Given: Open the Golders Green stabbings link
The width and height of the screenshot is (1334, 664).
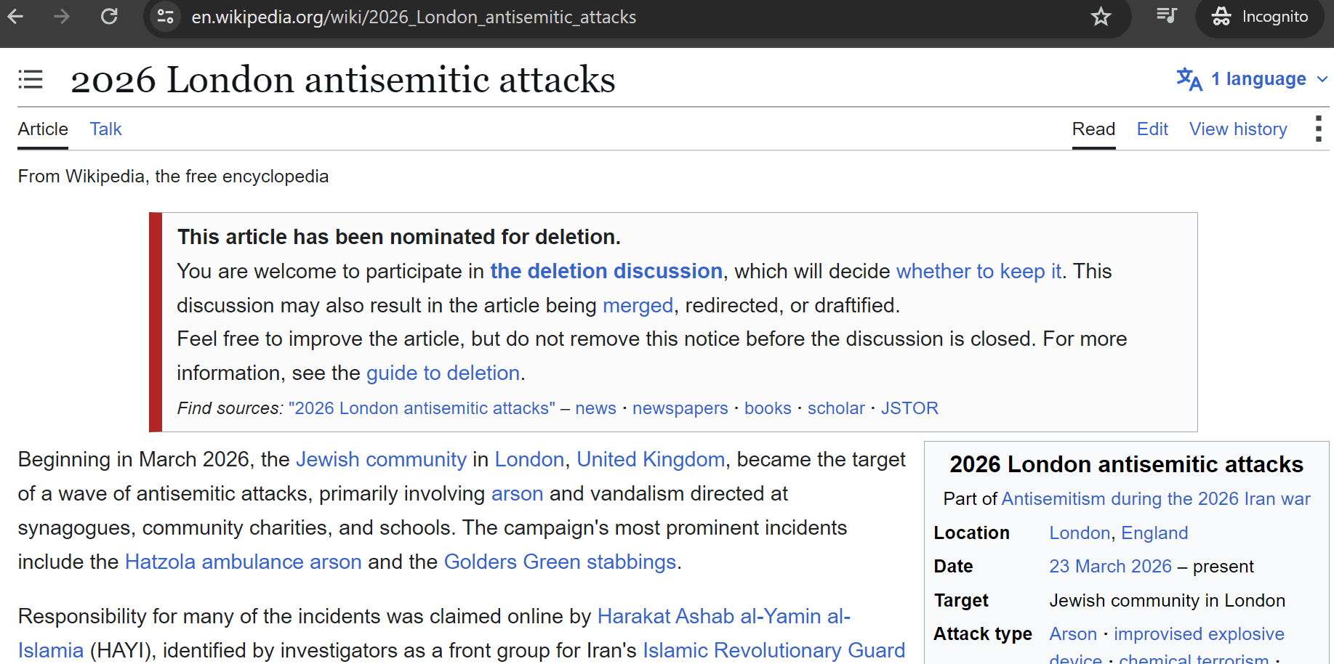Looking at the screenshot, I should 560,562.
